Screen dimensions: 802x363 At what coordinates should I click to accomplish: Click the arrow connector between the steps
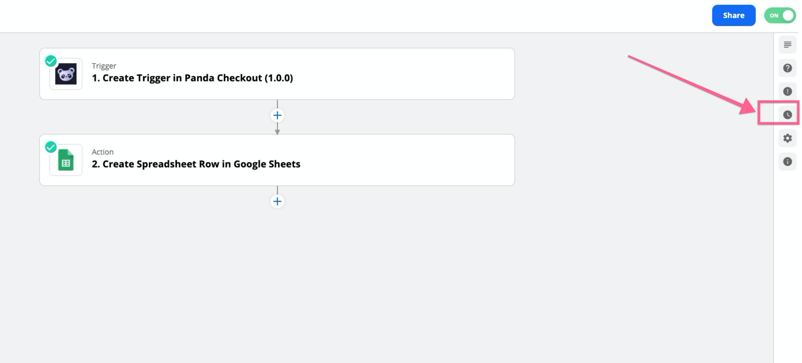tap(277, 129)
